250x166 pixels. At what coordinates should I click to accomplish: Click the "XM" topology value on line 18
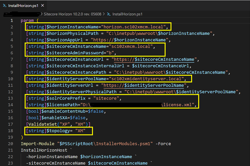coord(80,131)
